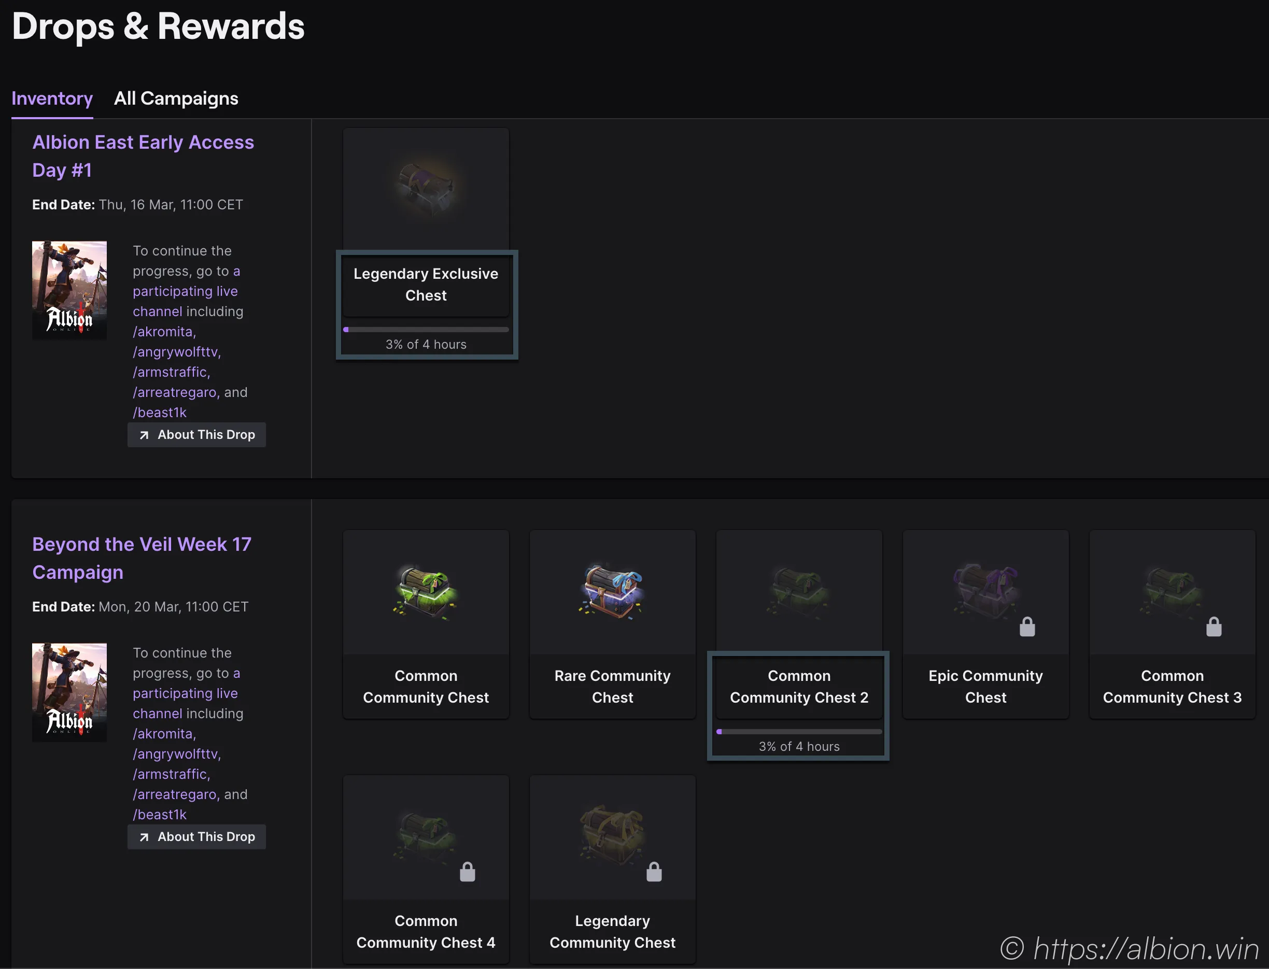Open About This Drop for Albion East
Viewport: 1269px width, 969px height.
point(197,435)
